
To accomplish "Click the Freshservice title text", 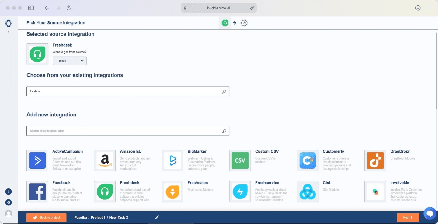I will pyautogui.click(x=267, y=183).
